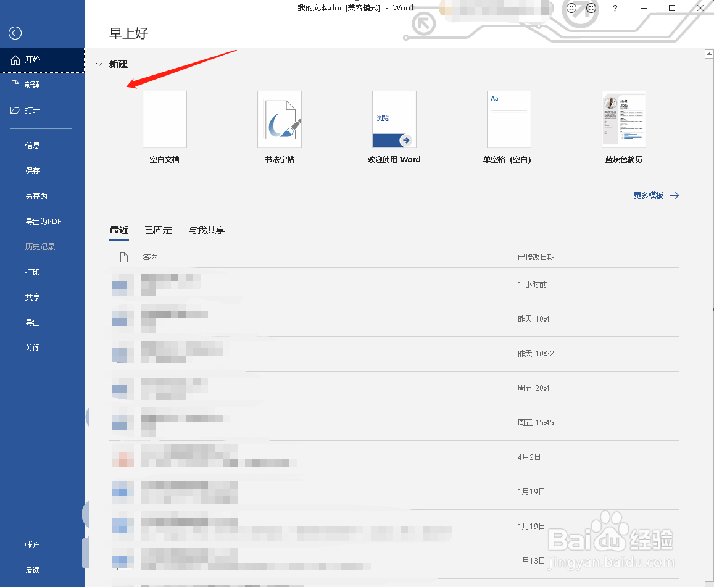Open the 打开 sidebar item
The image size is (714, 587).
pyautogui.click(x=42, y=110)
